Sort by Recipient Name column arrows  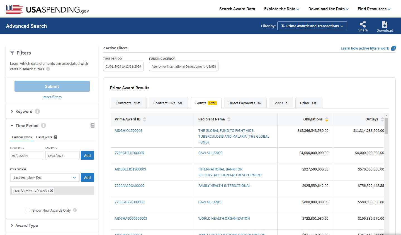(229, 119)
